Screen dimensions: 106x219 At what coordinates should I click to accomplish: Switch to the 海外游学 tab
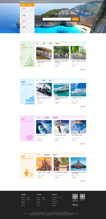tap(47, 155)
